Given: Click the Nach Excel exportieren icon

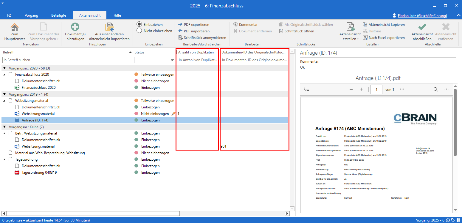Looking at the screenshot, I should pyautogui.click(x=365, y=38).
